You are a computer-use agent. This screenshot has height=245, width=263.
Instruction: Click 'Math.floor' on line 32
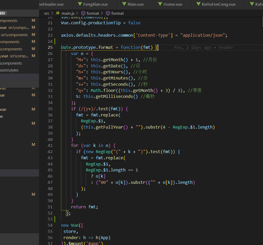(x=103, y=91)
